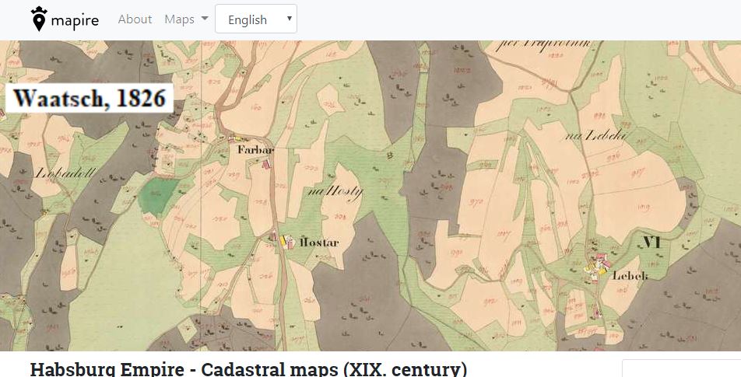Screen dimensions: 741x377
Task: Click the white panel at bottom right
Action: tap(681, 369)
